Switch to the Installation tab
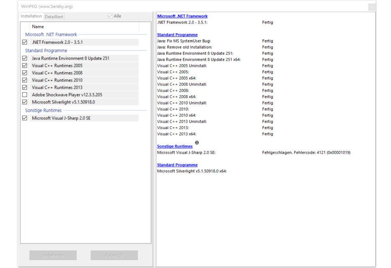This screenshot has height=268, width=391. pyautogui.click(x=31, y=16)
